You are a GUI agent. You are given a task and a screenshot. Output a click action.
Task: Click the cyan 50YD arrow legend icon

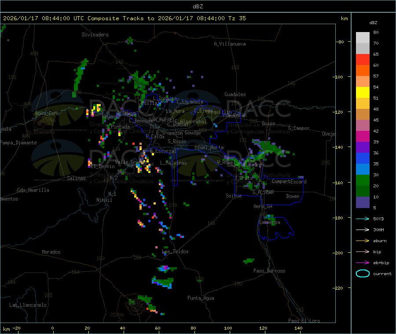pyautogui.click(x=363, y=219)
